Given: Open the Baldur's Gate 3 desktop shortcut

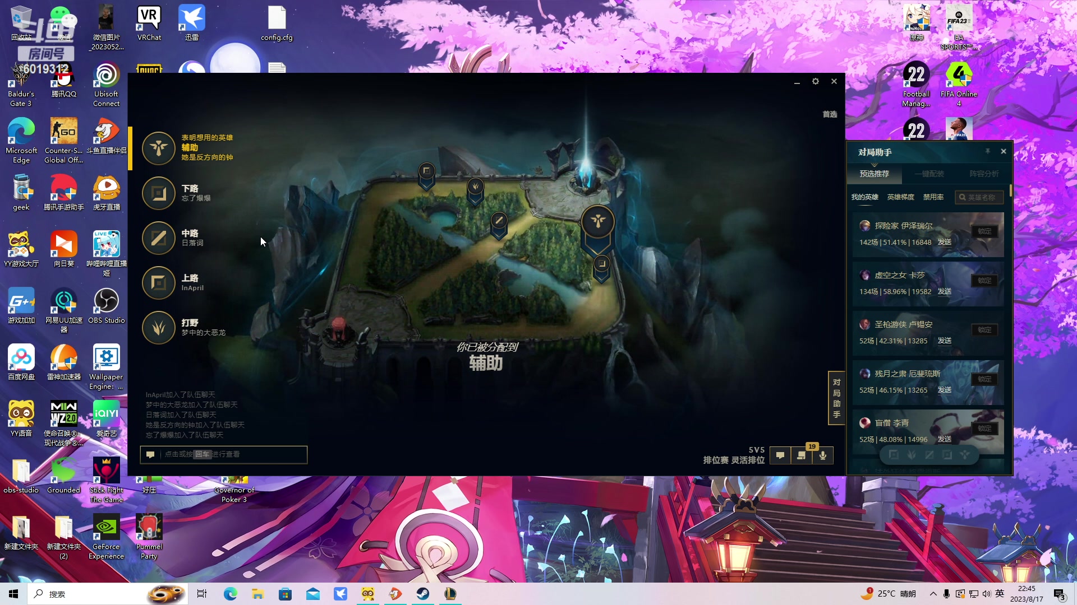Looking at the screenshot, I should point(21,84).
